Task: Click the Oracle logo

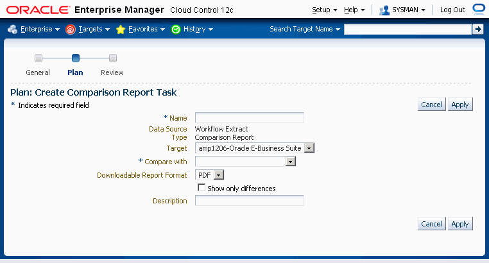Action: point(39,10)
